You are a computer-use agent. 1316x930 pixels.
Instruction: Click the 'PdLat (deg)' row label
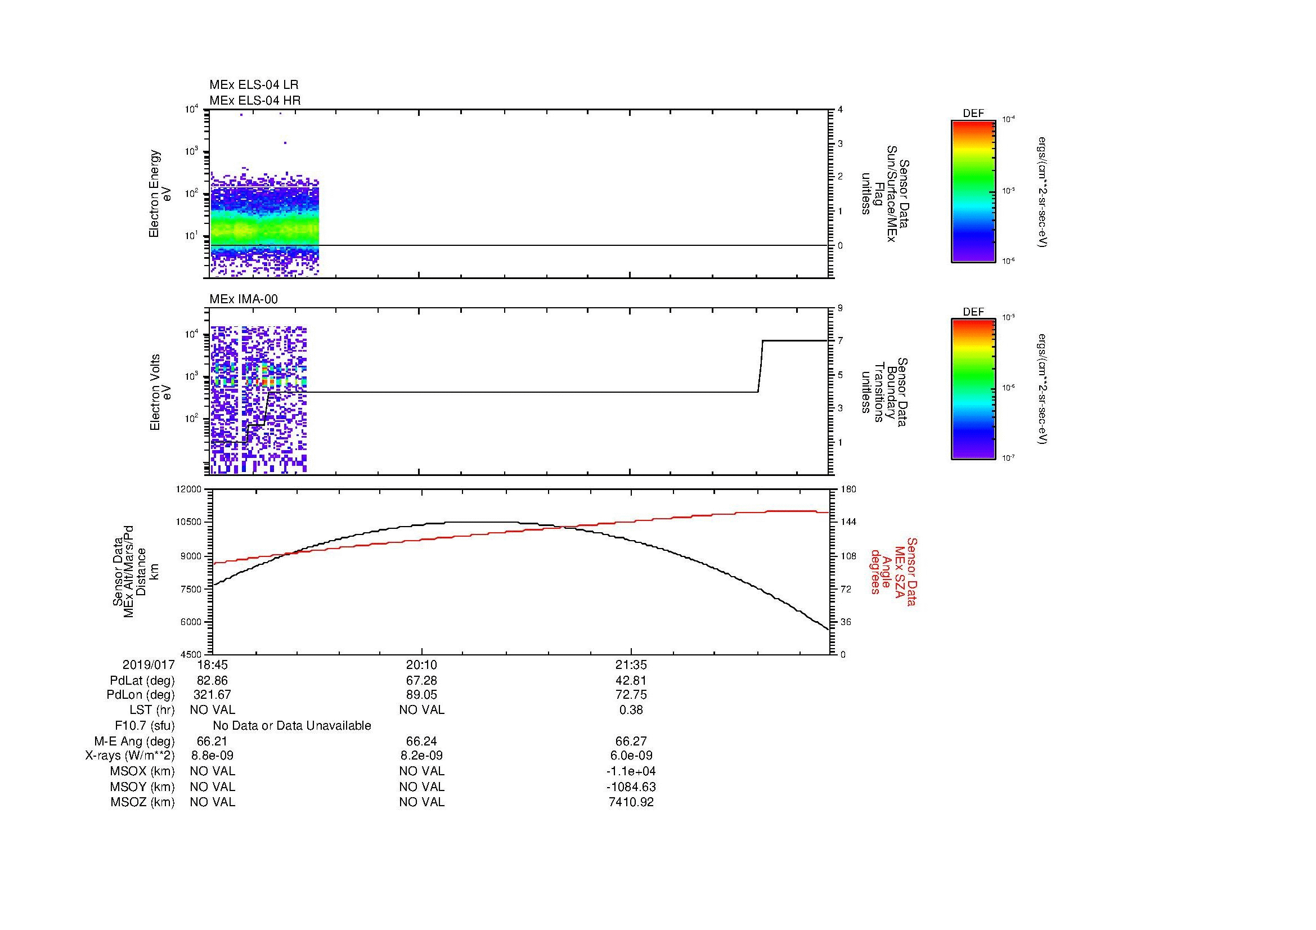(x=142, y=681)
